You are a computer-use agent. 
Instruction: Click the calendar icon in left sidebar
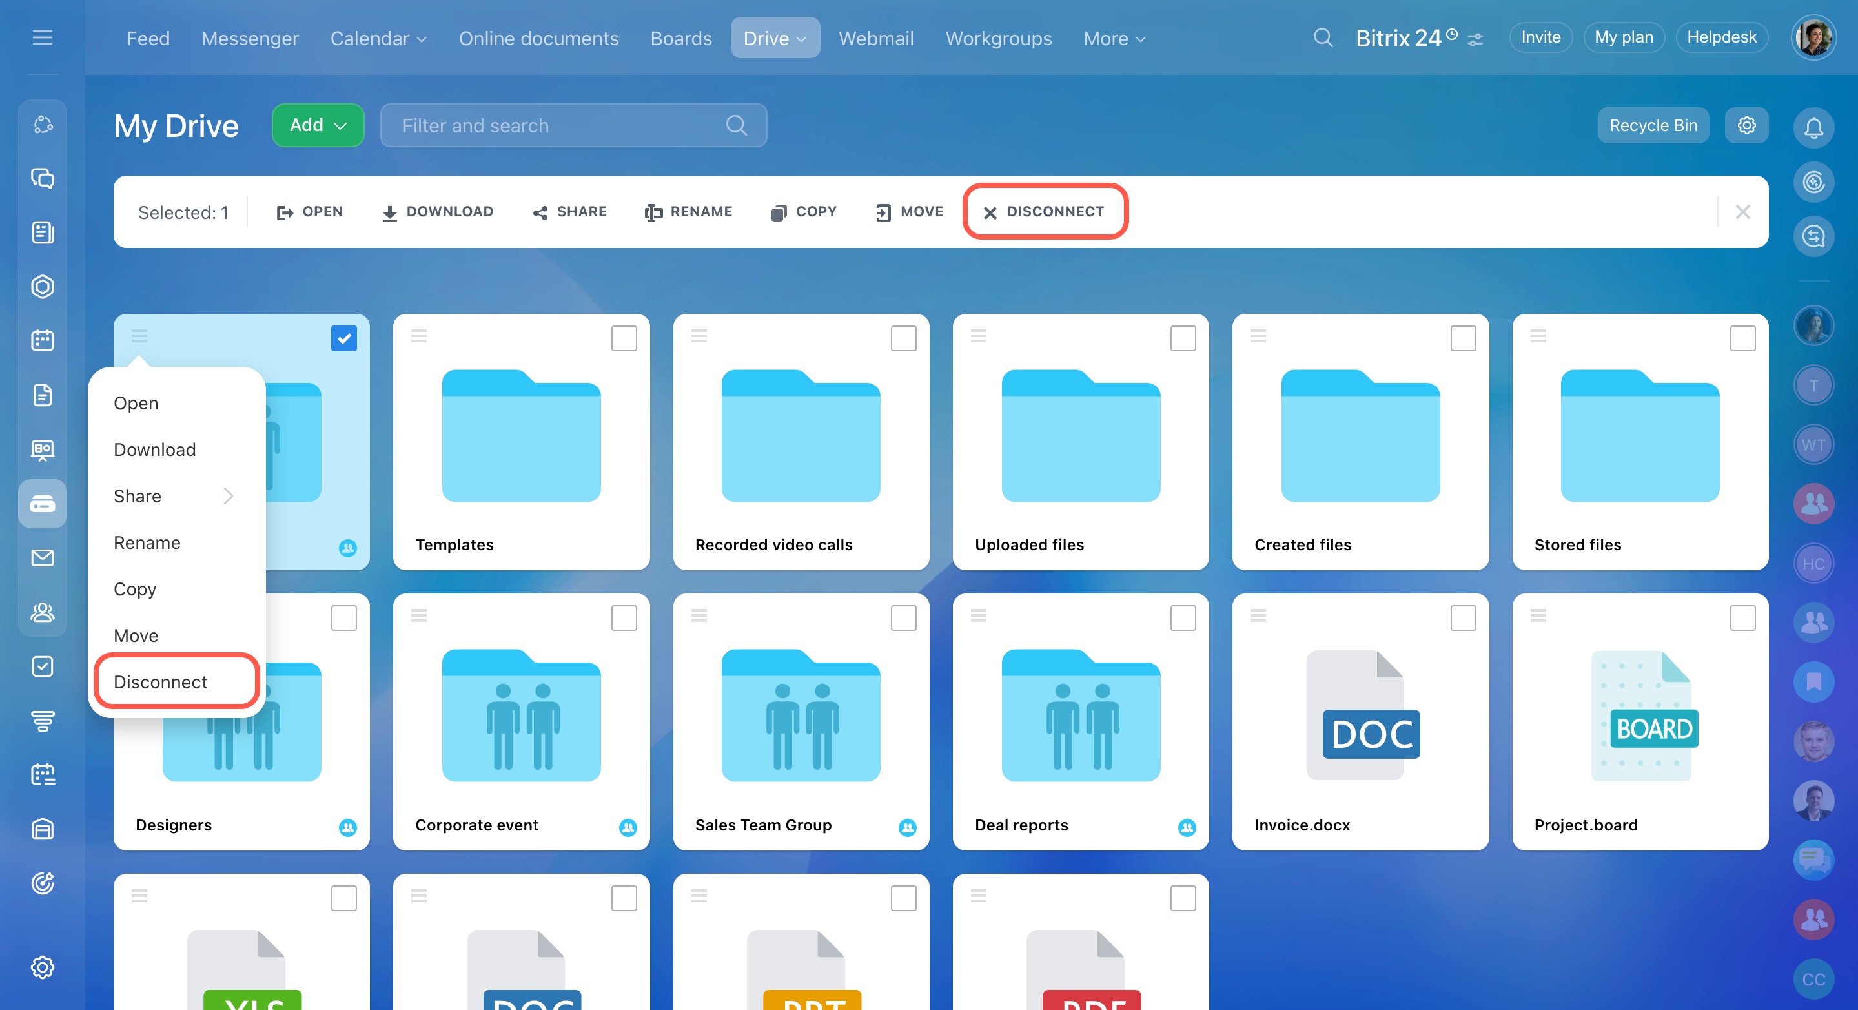(x=43, y=340)
